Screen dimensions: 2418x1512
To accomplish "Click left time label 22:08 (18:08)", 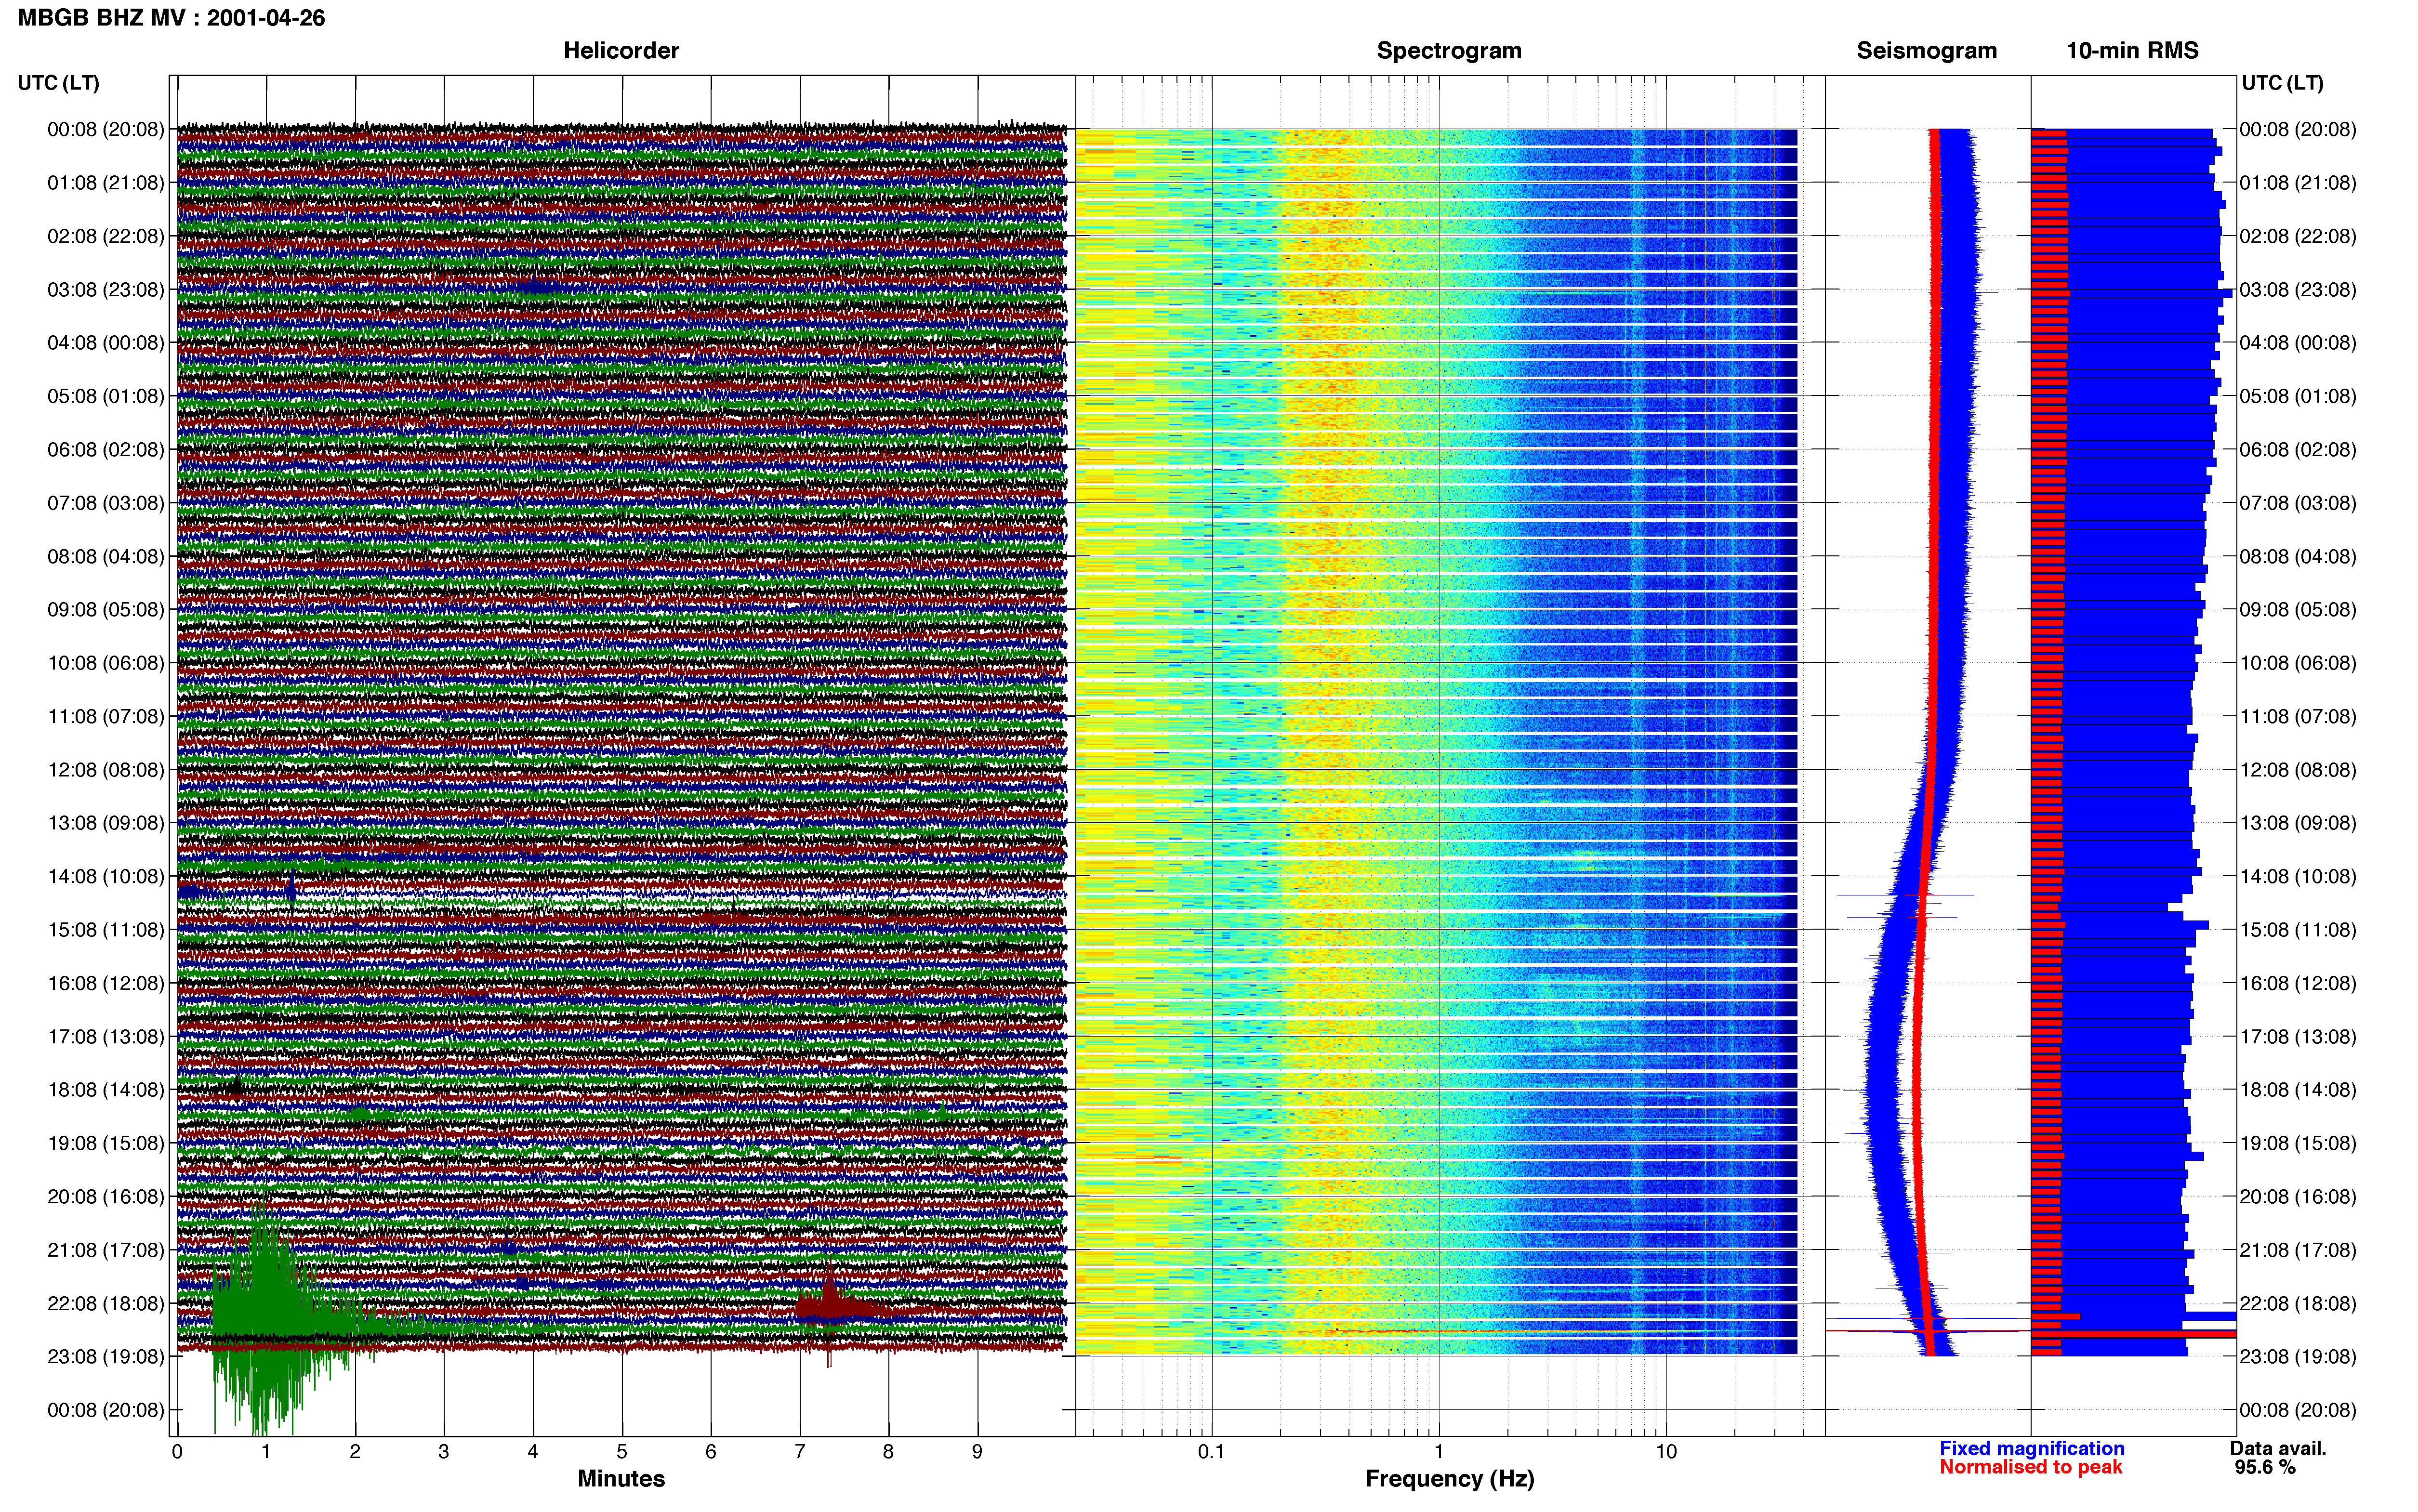I will [x=106, y=1304].
